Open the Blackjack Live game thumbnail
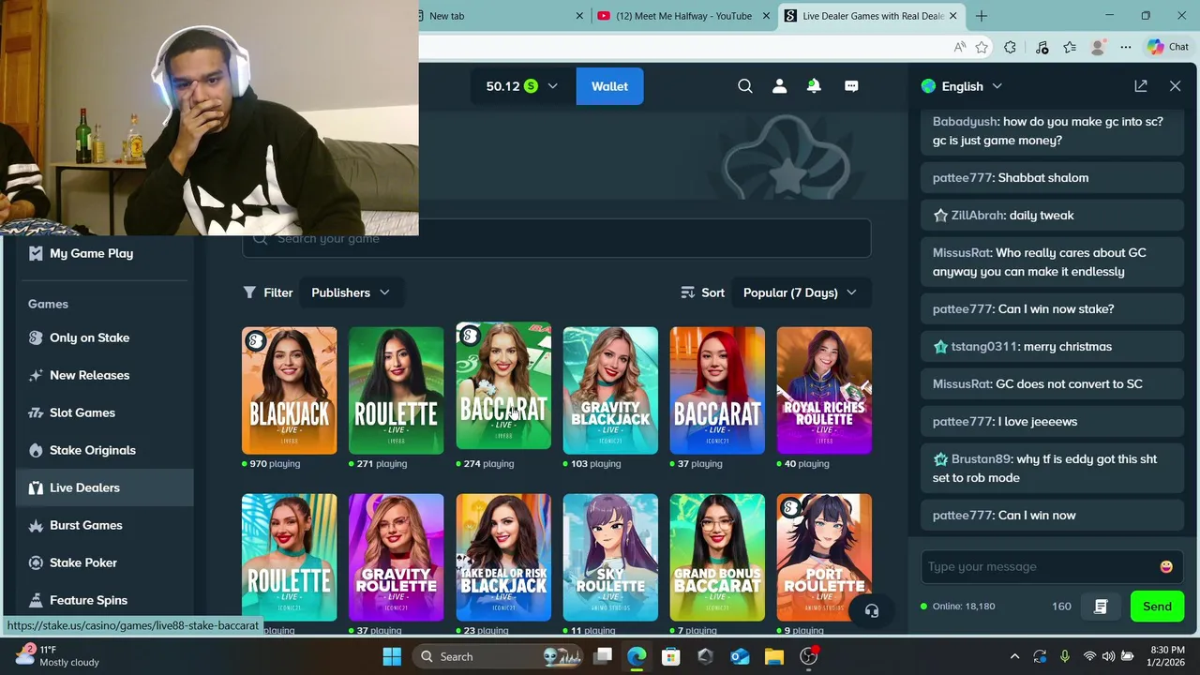 point(289,390)
